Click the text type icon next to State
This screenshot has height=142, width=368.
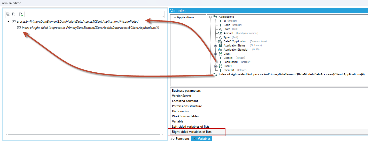pos(220,29)
